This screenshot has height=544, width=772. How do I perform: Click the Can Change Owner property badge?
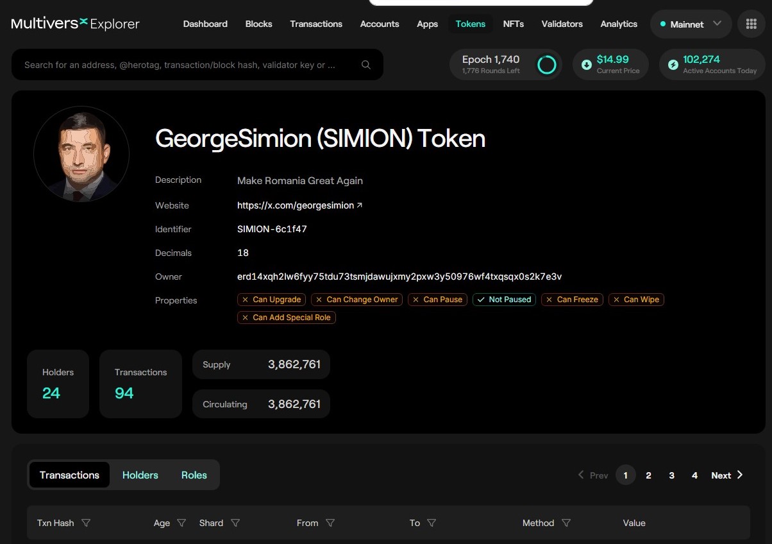click(357, 300)
